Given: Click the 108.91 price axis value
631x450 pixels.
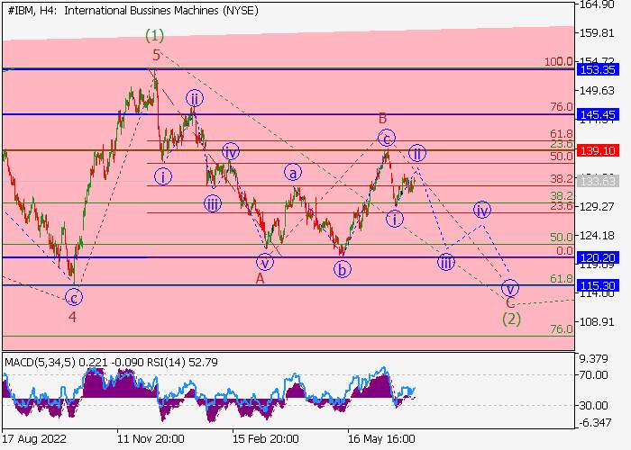Looking at the screenshot, I should point(597,322).
